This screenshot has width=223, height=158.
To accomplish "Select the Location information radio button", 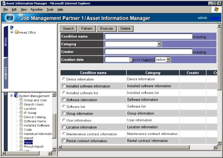I will pyautogui.click(x=64, y=127).
